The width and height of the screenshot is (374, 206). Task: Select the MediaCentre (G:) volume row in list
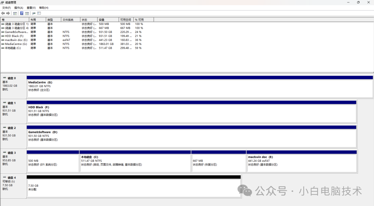pos(77,44)
